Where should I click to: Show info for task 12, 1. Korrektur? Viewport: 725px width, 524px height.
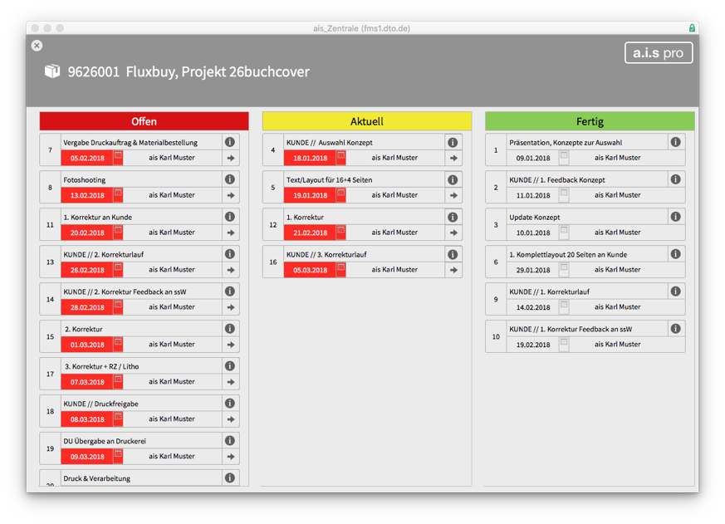pyautogui.click(x=453, y=217)
